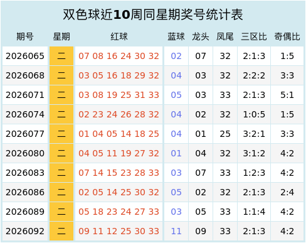Select the 1:0:5 zone ratio cell

tap(254, 114)
